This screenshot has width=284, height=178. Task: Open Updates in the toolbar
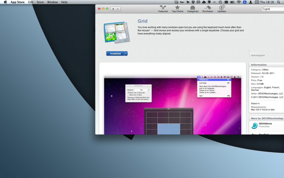222,9
